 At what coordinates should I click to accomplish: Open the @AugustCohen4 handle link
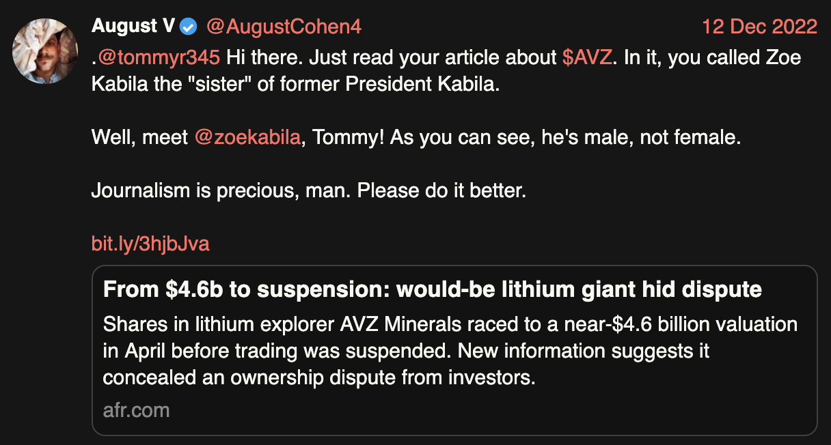284,27
